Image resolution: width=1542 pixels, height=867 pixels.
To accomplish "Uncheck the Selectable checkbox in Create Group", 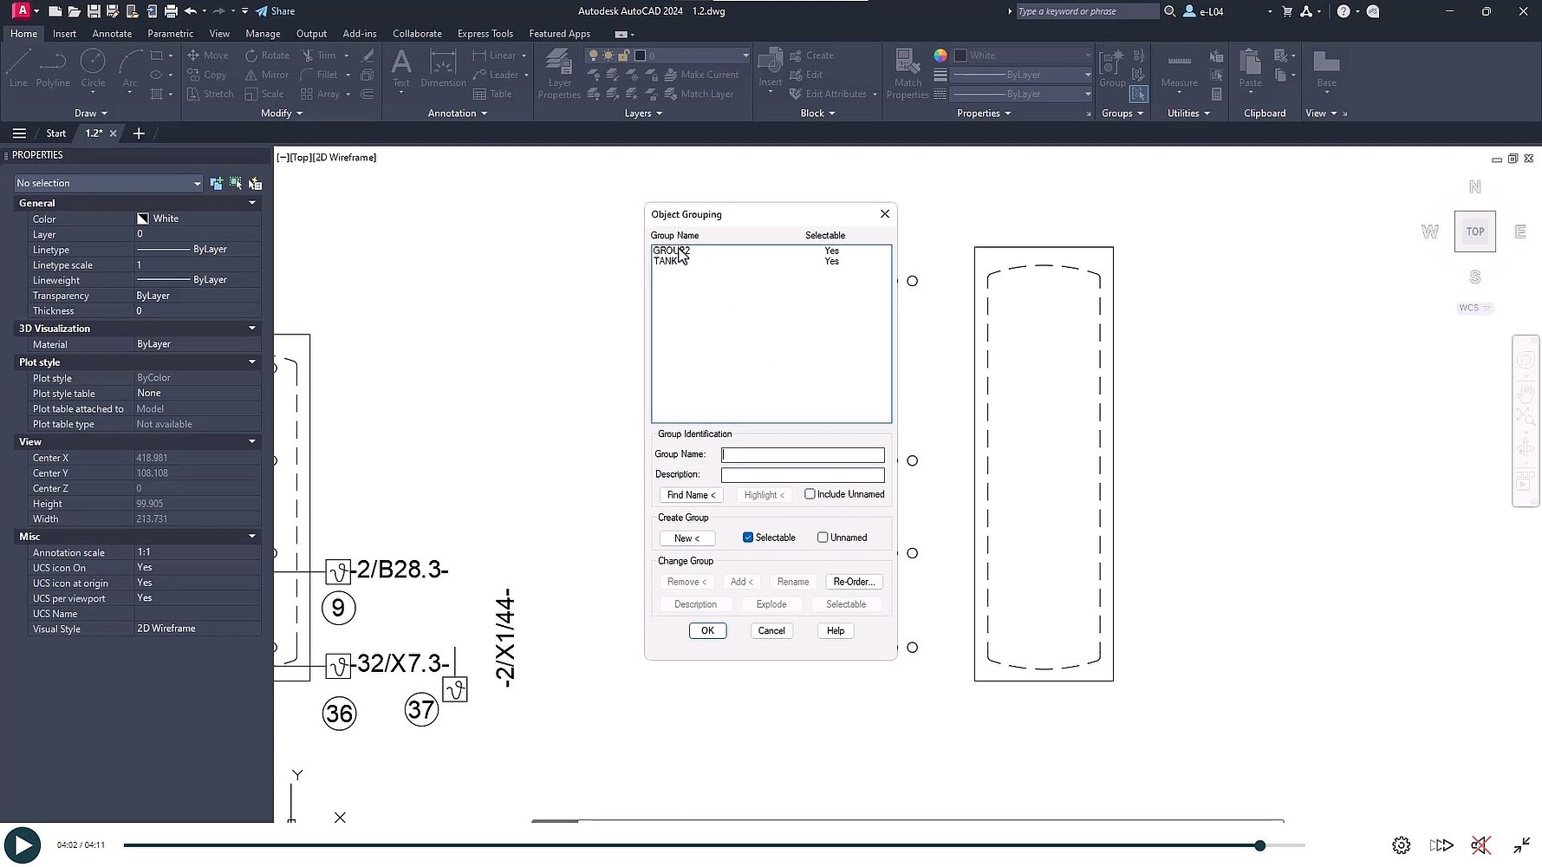I will click(748, 538).
